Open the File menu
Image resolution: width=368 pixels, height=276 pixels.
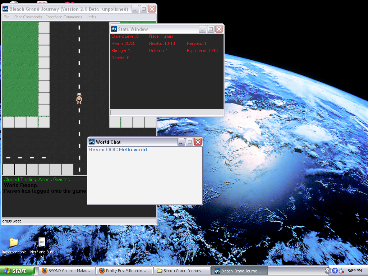[6, 17]
